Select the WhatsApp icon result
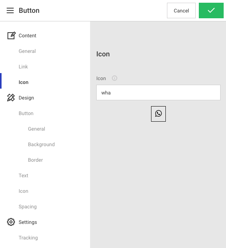The image size is (226, 248). tap(158, 114)
